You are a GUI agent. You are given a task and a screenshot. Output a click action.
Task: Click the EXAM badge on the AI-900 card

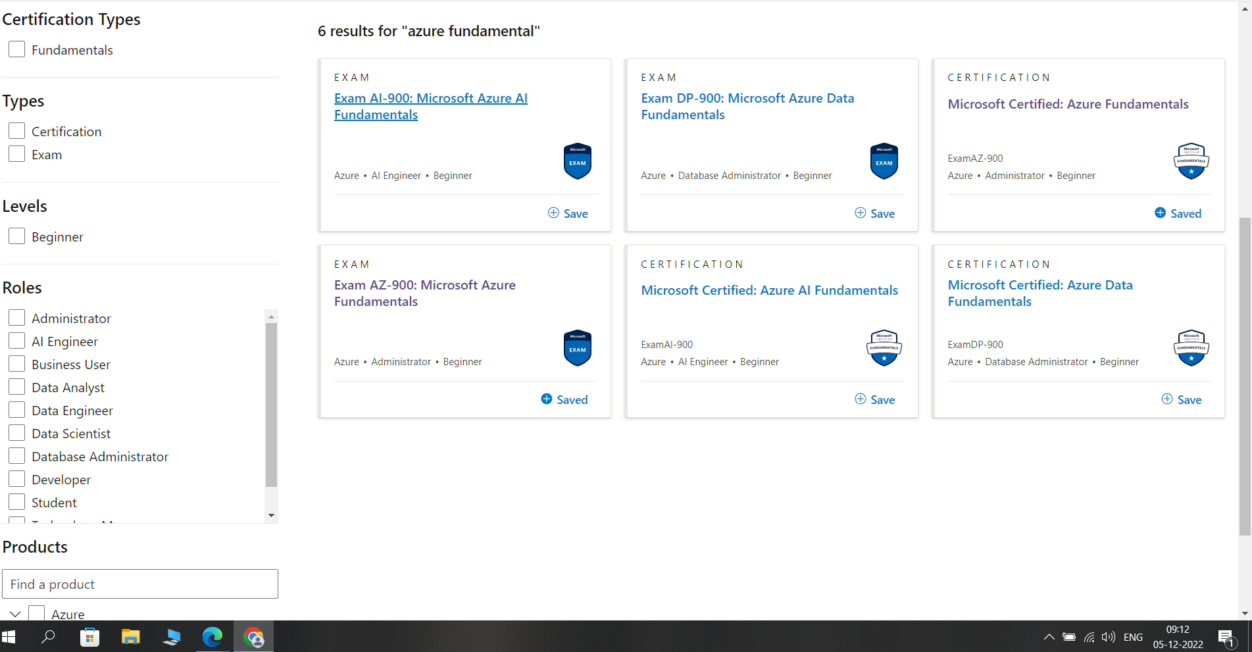(578, 161)
